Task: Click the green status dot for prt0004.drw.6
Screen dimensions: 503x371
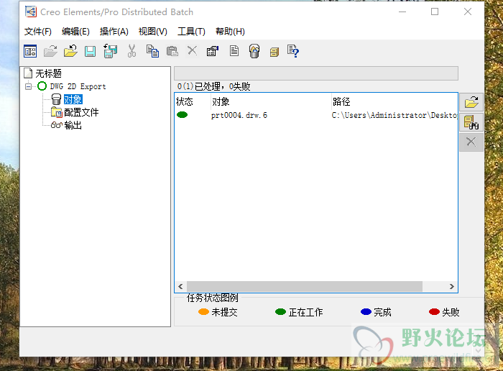Action: pos(182,115)
